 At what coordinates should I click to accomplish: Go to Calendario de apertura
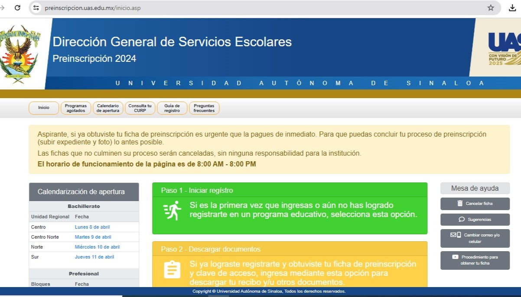point(108,108)
